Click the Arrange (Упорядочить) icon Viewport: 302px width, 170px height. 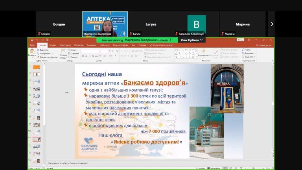point(204,51)
